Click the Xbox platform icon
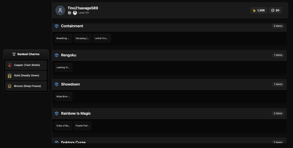293x148 pixels. [x=75, y=13]
